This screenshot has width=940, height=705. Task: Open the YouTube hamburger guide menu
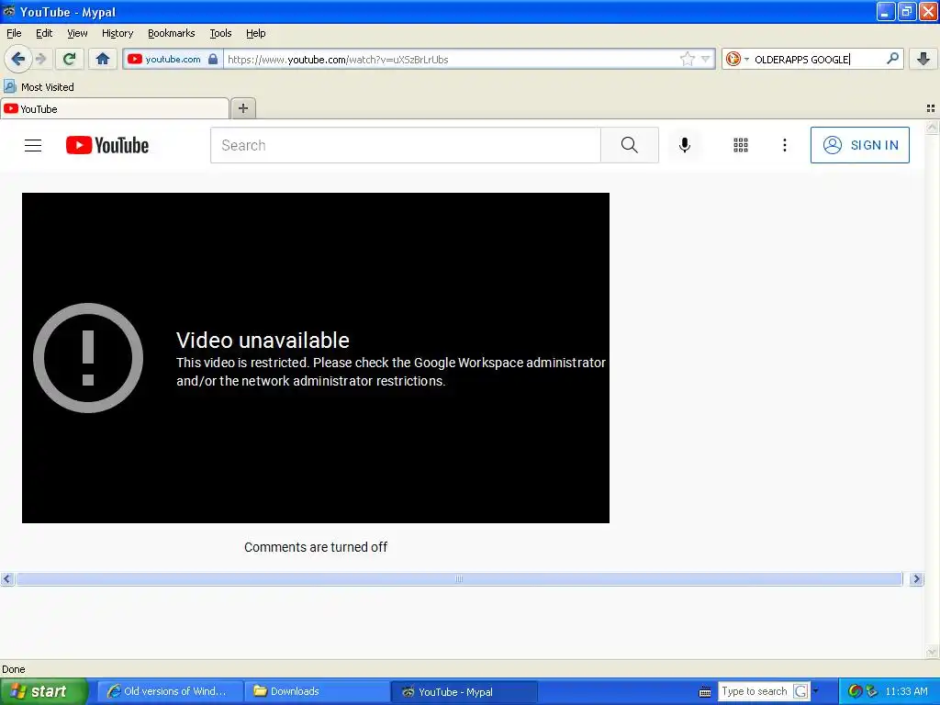(x=33, y=145)
